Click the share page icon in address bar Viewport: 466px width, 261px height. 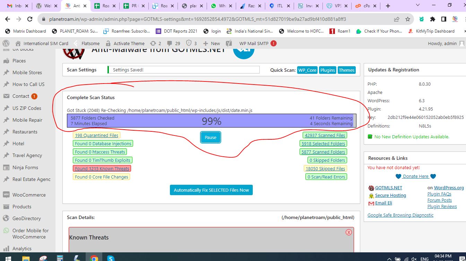click(397, 19)
